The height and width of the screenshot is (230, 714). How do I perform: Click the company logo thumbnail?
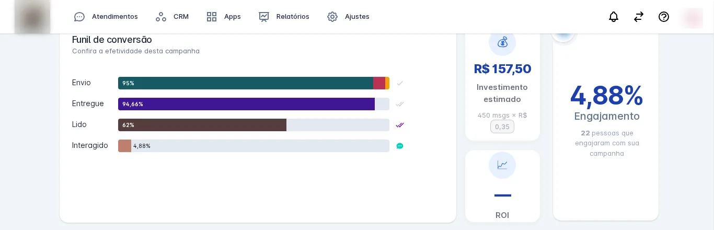click(x=32, y=17)
